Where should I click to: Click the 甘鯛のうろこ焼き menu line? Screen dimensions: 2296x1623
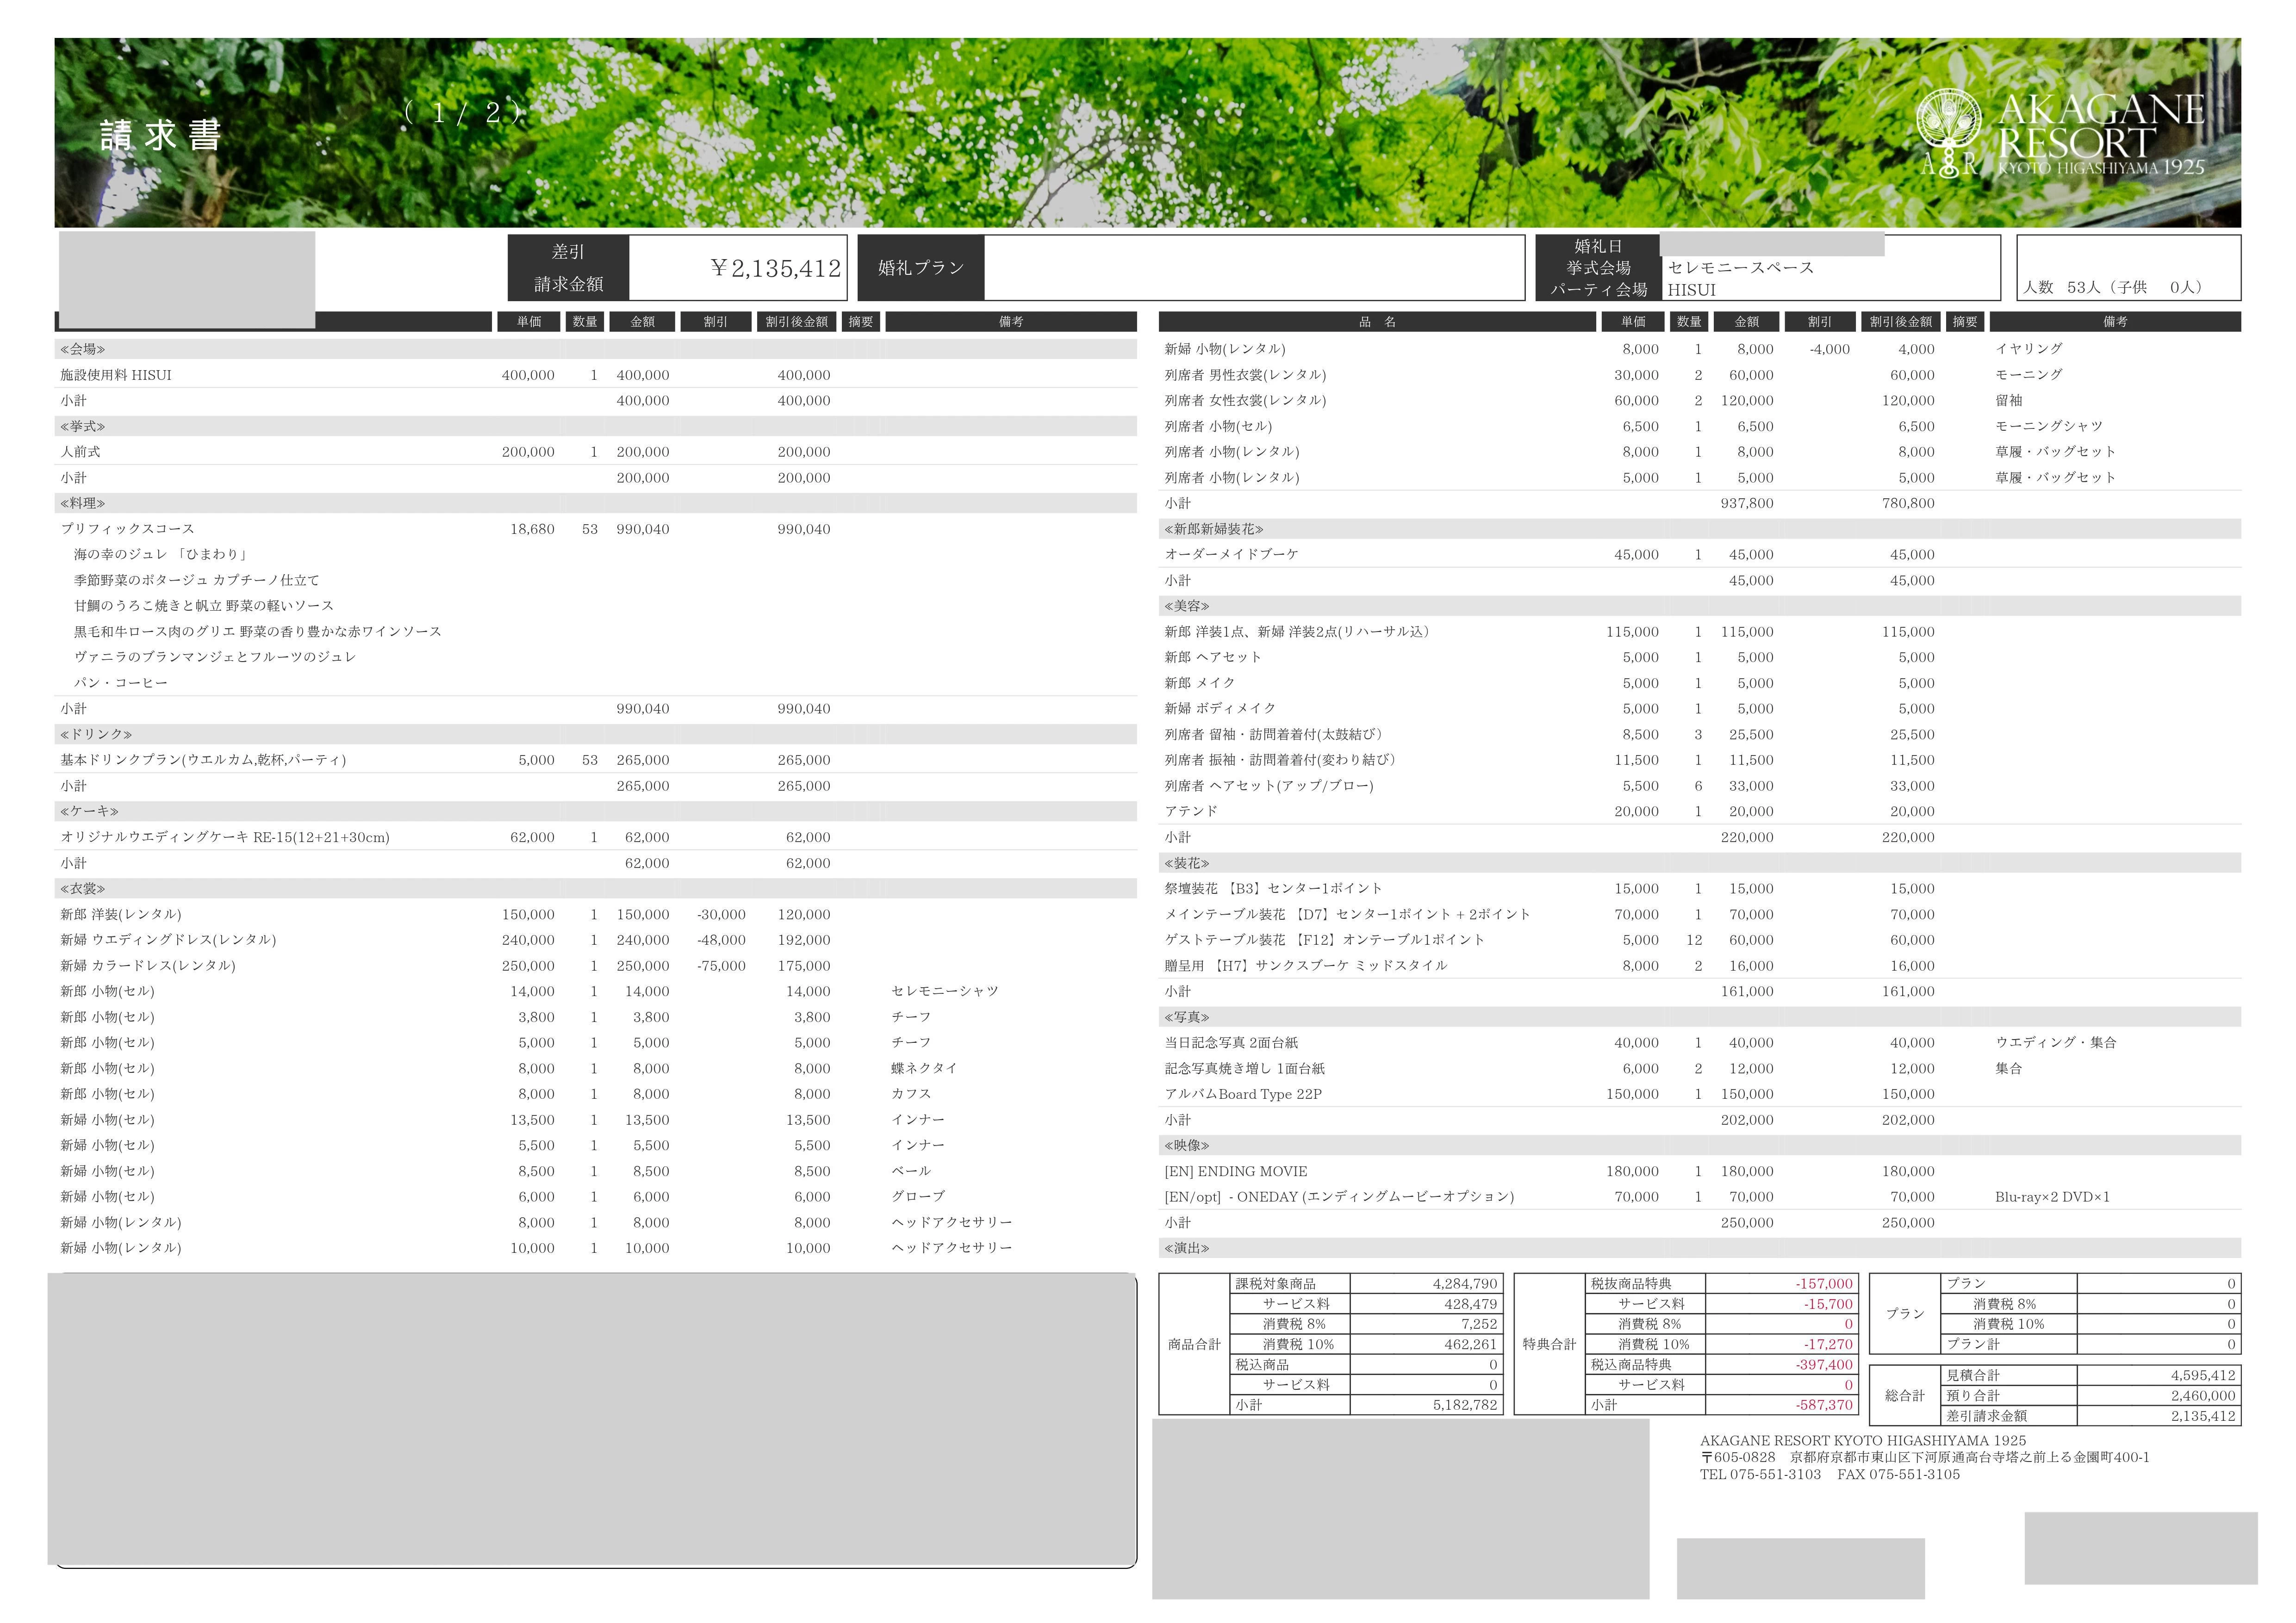coord(204,606)
